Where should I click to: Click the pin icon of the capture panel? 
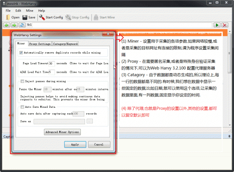click(229, 136)
